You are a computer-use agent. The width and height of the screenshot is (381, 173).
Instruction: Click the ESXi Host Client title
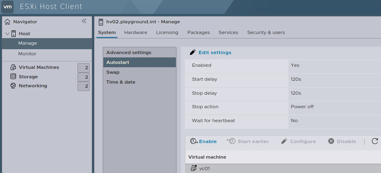(51, 7)
